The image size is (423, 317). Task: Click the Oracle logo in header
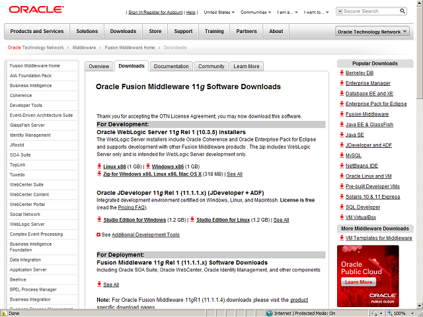(x=36, y=10)
